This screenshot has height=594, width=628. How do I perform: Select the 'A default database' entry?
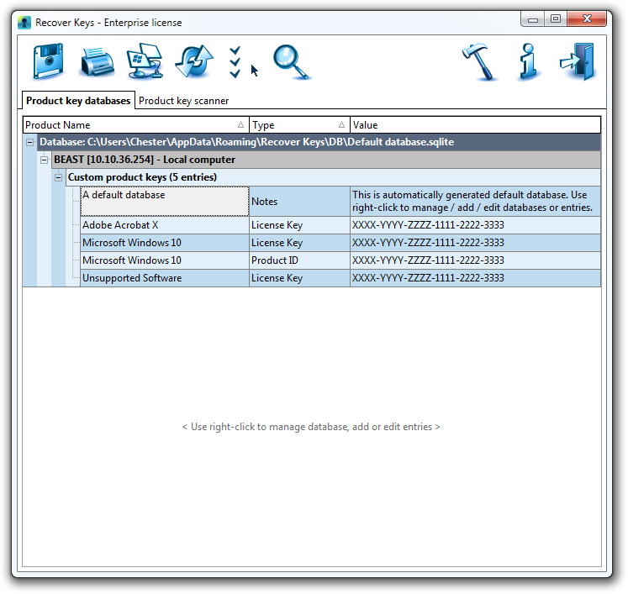click(165, 202)
